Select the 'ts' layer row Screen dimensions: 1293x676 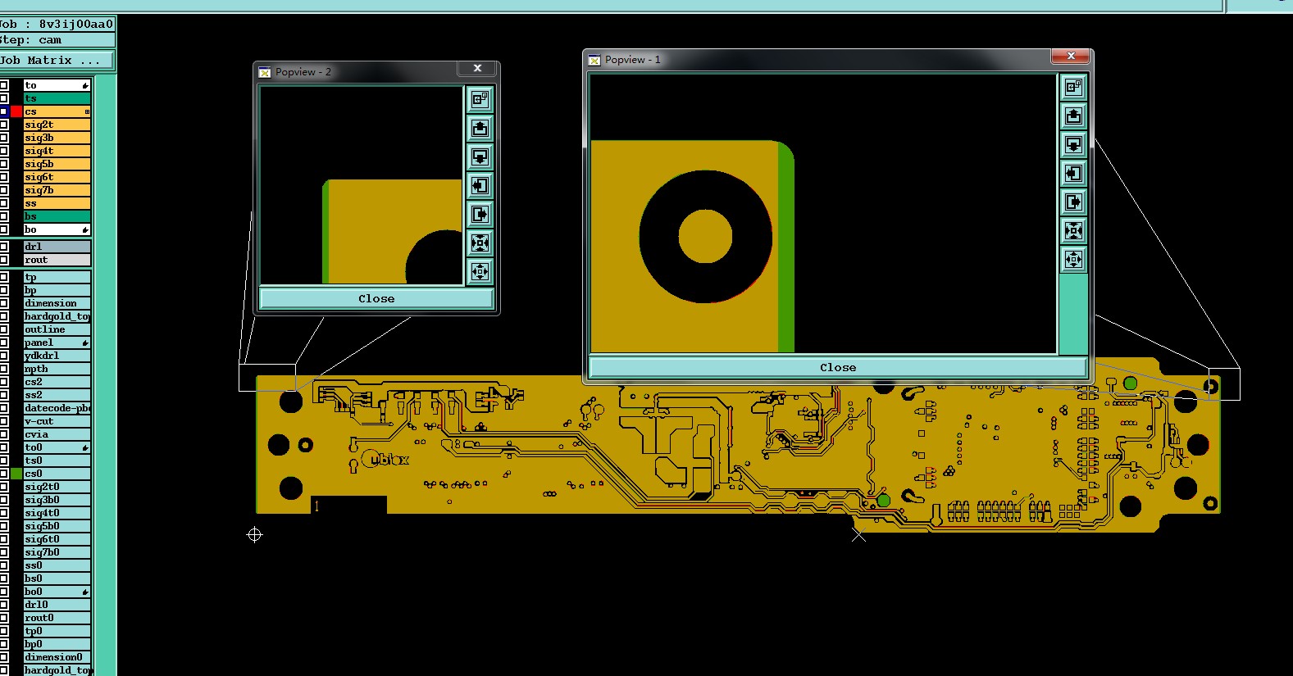tap(57, 98)
